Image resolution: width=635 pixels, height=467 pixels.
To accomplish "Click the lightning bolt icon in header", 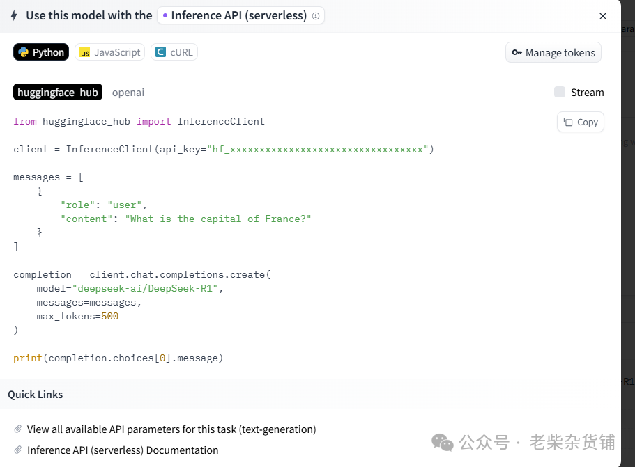I will tap(14, 15).
